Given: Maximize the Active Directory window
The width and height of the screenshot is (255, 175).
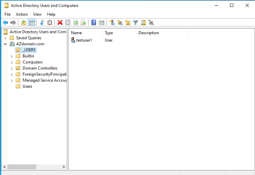Looking at the screenshot, I should [232, 6].
